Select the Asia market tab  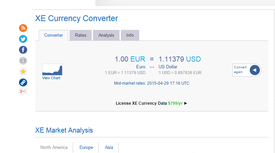[109, 147]
